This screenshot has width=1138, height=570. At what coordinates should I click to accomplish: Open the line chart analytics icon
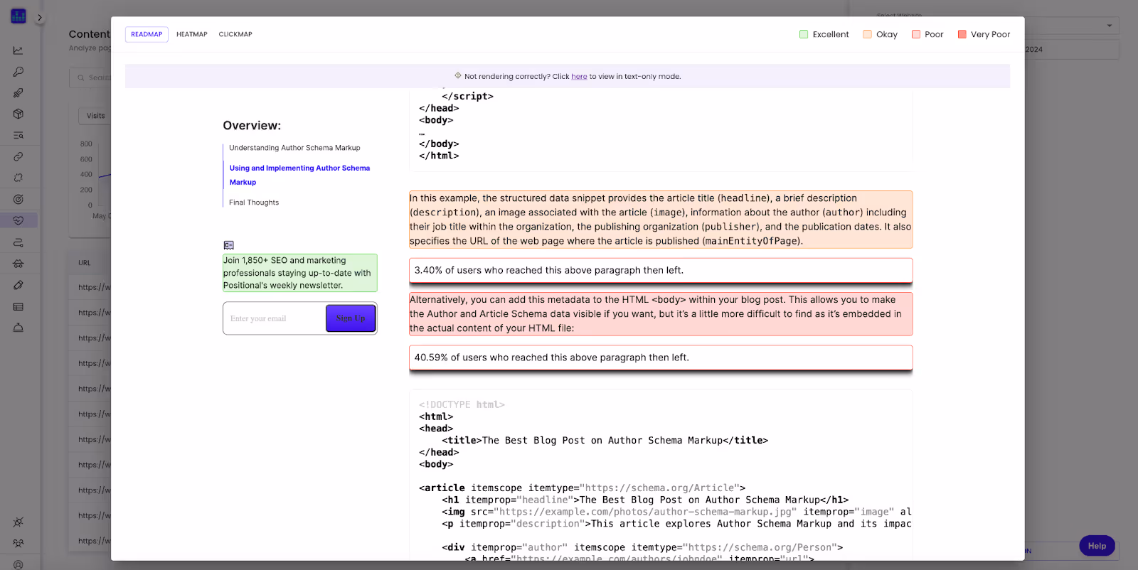18,50
